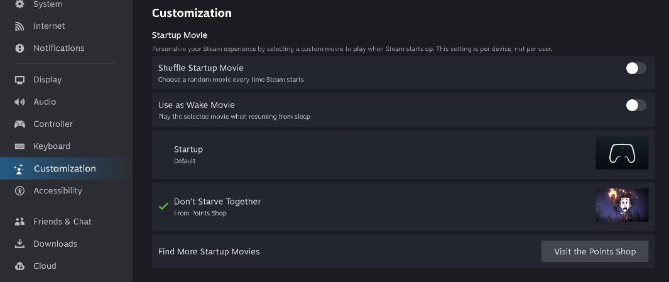Viewport: 669px width, 282px height.
Task: Select the Default Startup movie option
Action: 403,155
